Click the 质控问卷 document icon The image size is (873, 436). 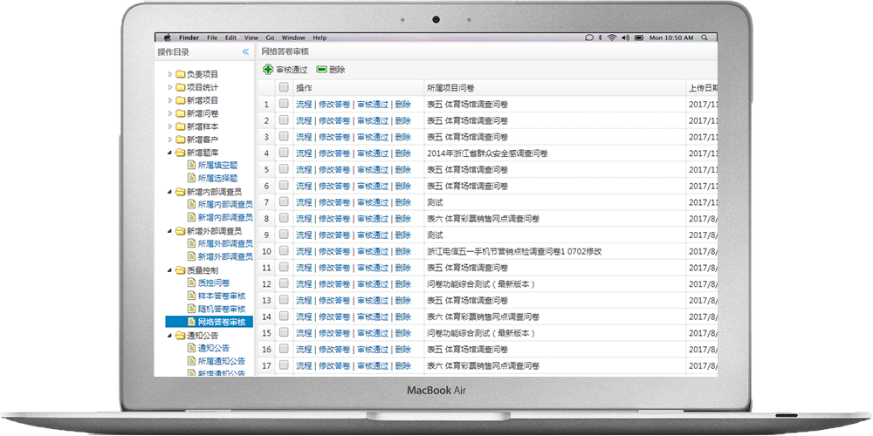[x=191, y=283]
